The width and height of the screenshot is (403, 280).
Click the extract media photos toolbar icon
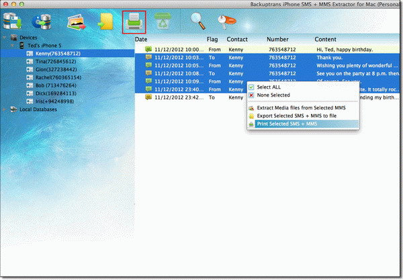pyautogui.click(x=76, y=23)
